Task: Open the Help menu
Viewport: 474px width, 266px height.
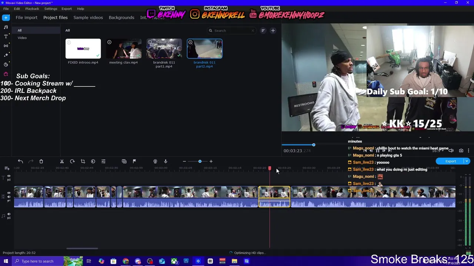Action: [81, 8]
